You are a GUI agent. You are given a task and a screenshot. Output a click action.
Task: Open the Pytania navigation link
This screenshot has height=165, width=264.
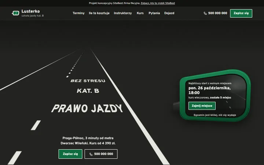pyautogui.click(x=154, y=13)
